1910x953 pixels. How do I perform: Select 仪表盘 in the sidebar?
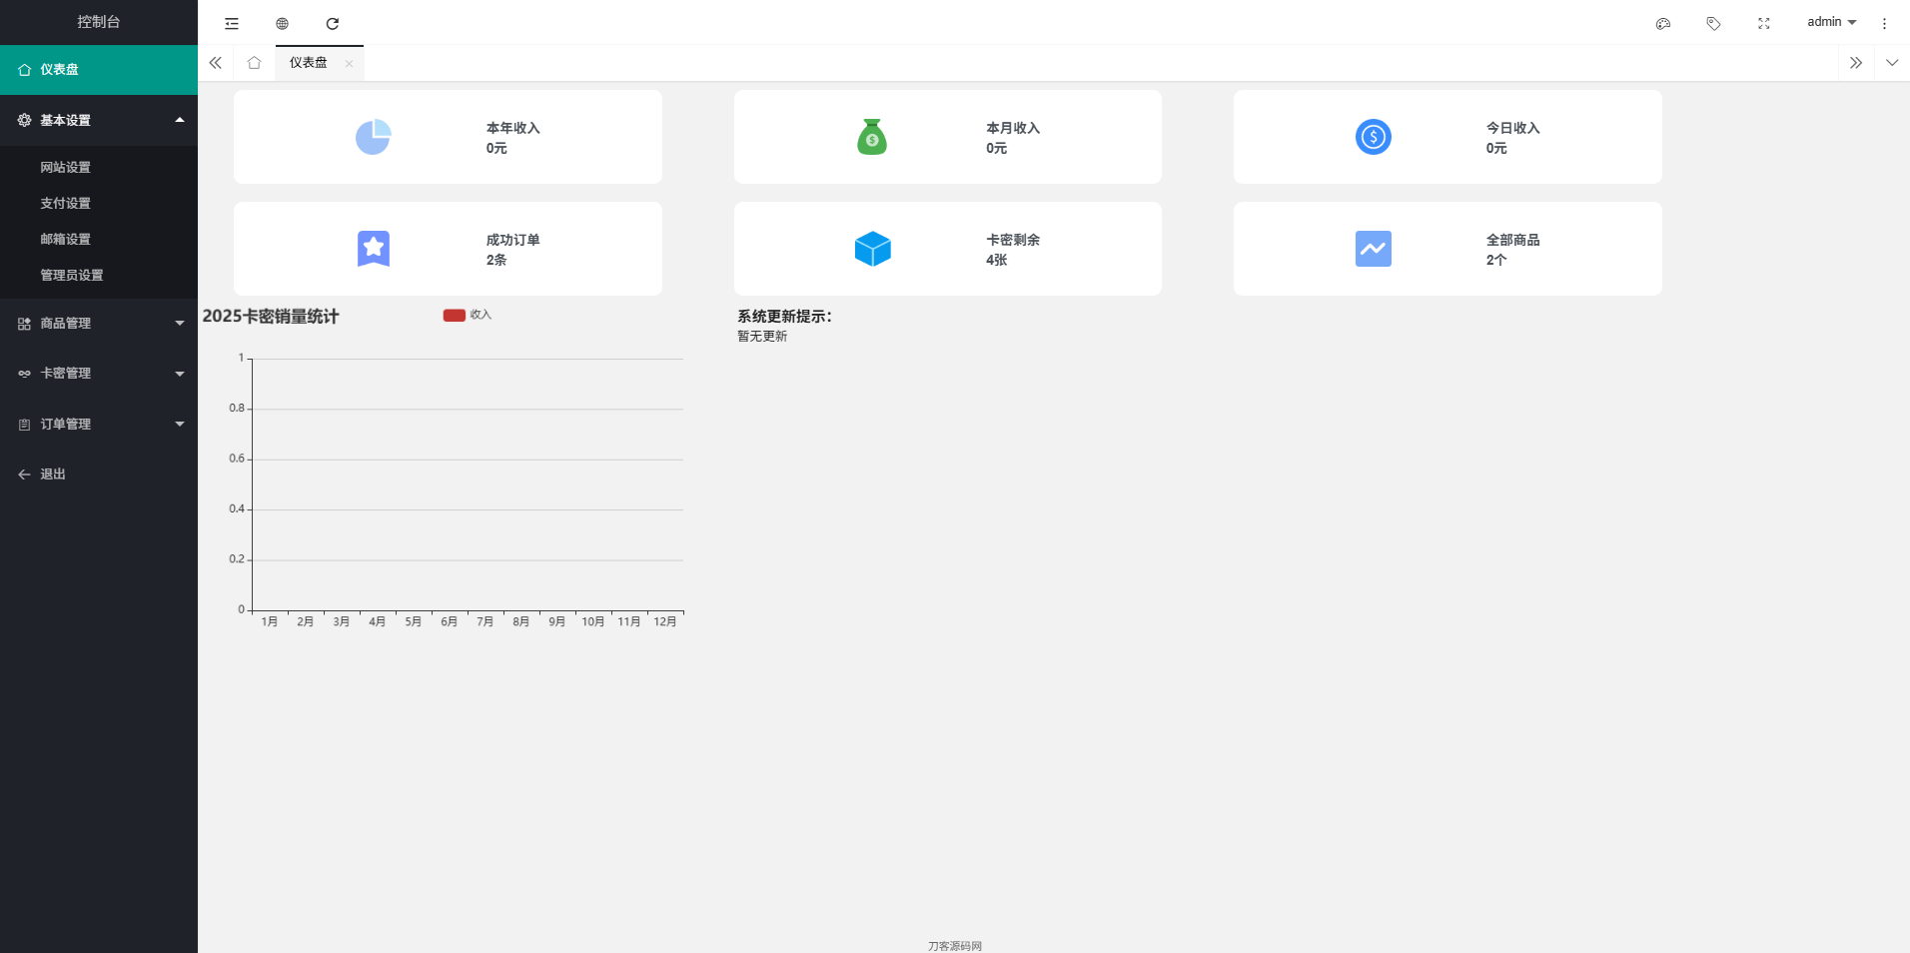(x=99, y=70)
